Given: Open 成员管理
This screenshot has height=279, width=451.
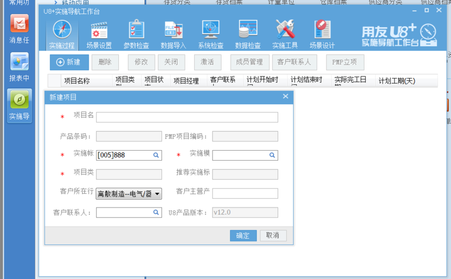Looking at the screenshot, I should point(250,62).
